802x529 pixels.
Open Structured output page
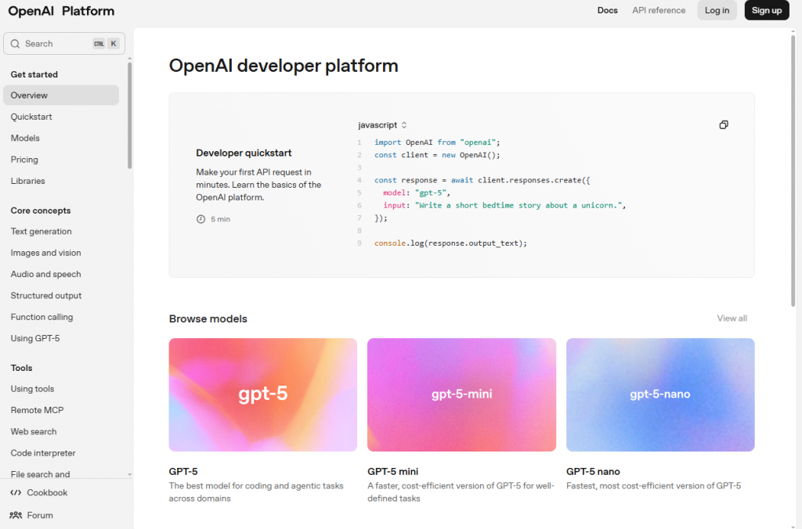click(x=46, y=296)
